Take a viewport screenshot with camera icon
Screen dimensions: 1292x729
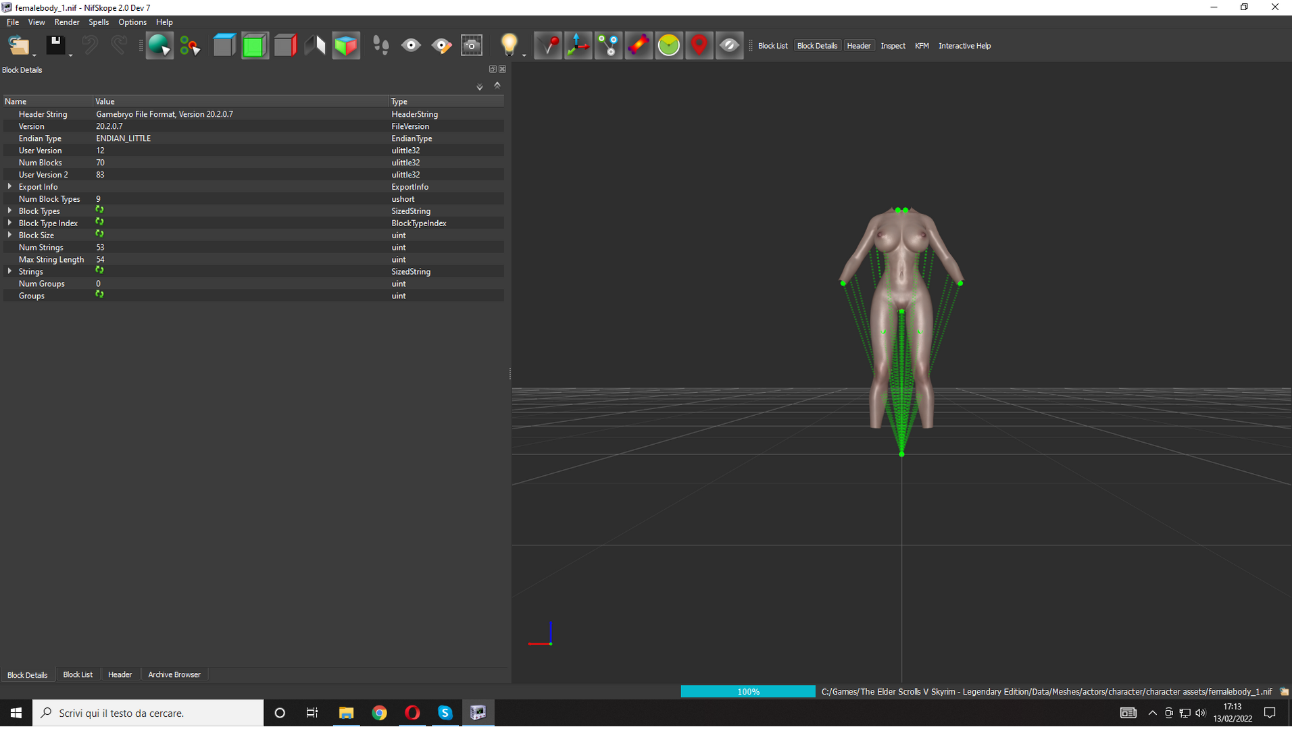[472, 45]
